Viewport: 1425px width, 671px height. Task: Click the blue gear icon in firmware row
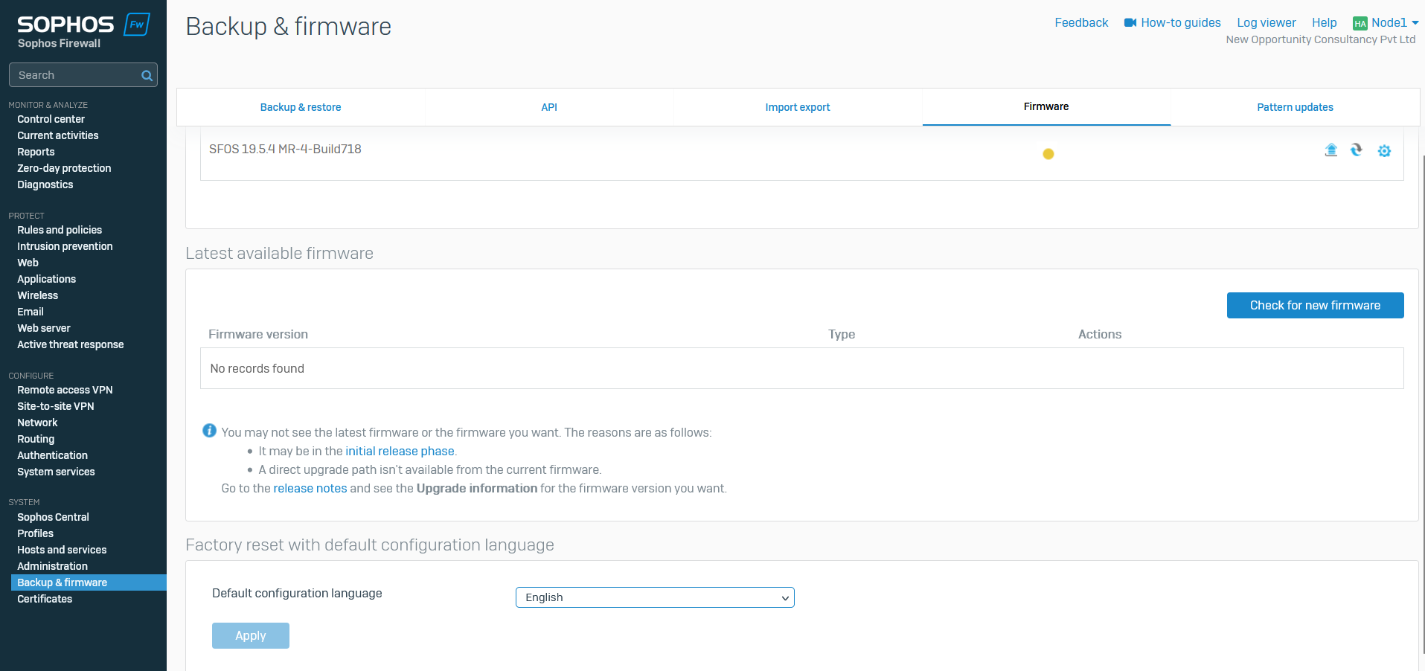pyautogui.click(x=1384, y=151)
